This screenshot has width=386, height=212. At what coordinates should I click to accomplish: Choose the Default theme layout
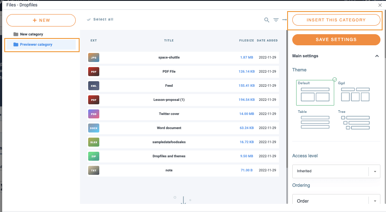coord(315,92)
